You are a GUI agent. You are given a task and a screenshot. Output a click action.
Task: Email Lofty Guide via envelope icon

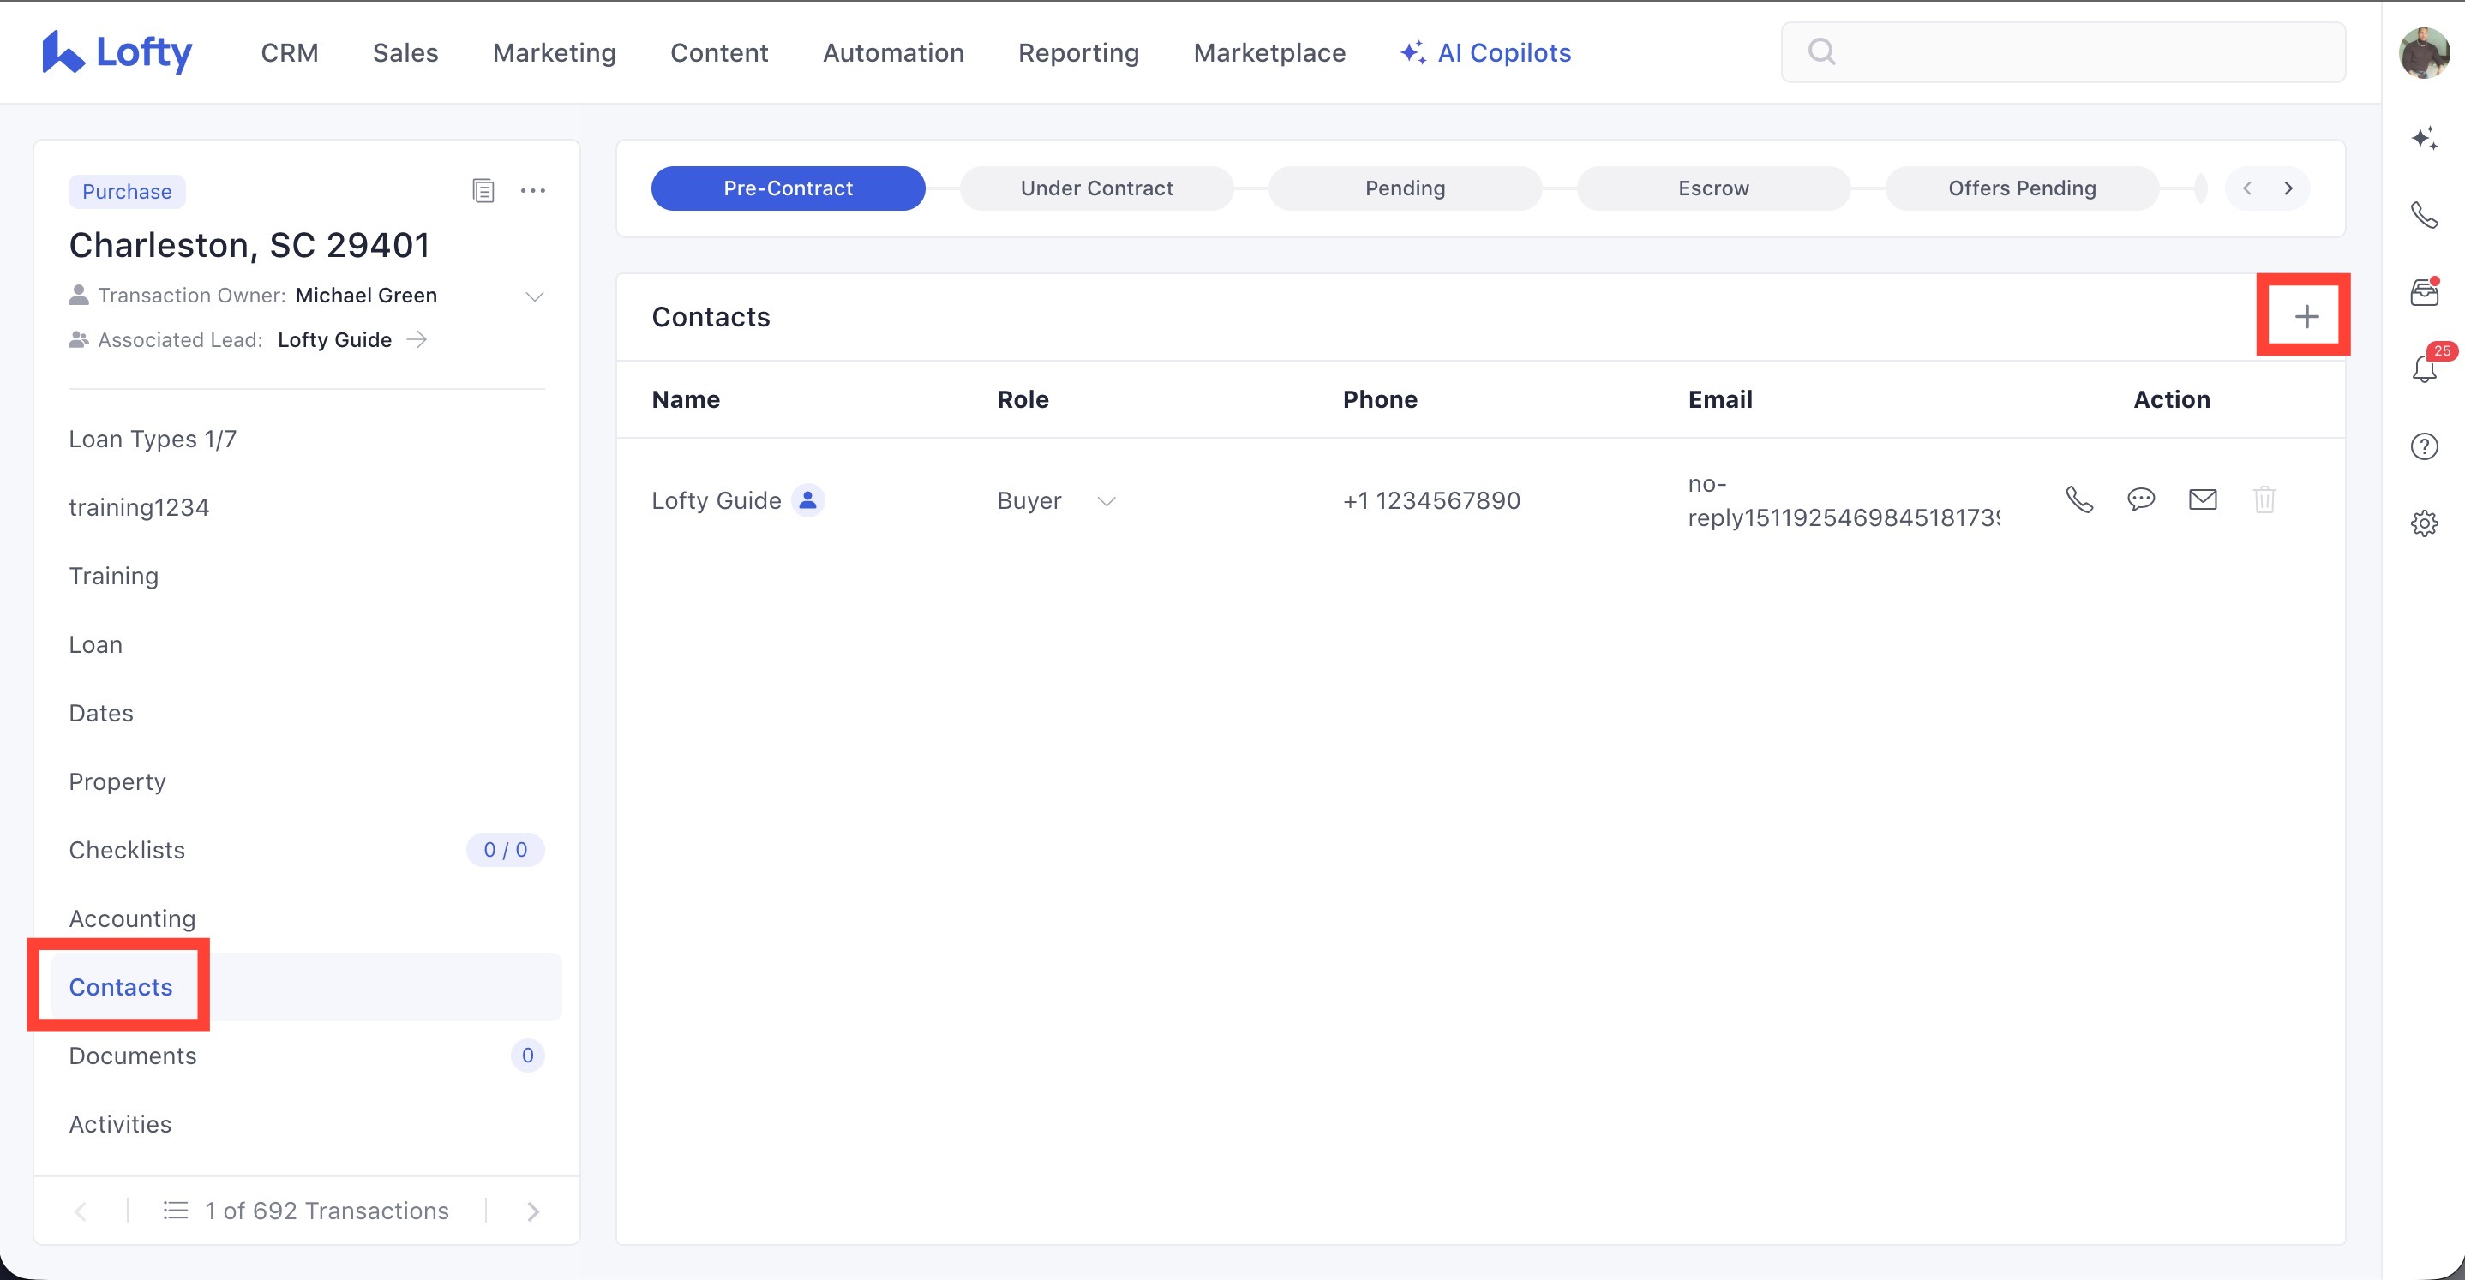click(2202, 499)
